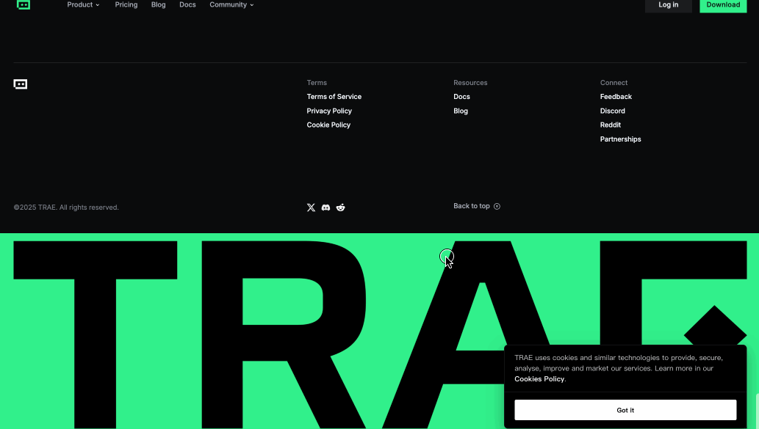Click the page scrollbar thumb at right edge
The width and height of the screenshot is (759, 429).
click(x=757, y=411)
